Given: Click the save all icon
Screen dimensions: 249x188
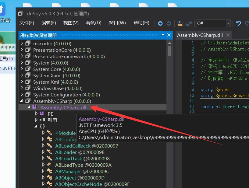Looking at the screenshot, I should click(x=189, y=23).
